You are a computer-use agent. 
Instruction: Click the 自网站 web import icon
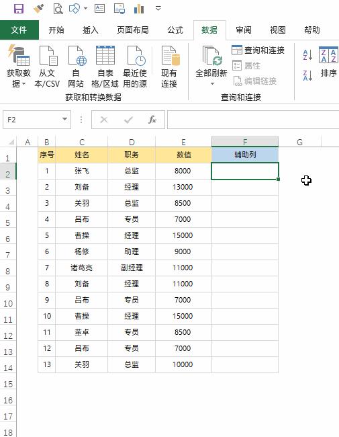click(77, 56)
